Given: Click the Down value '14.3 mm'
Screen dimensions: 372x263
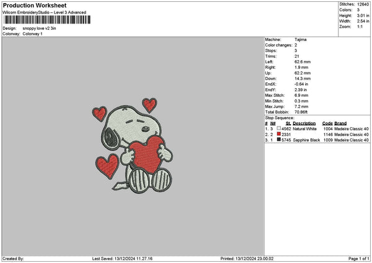Looking at the screenshot, I should tap(303, 79).
